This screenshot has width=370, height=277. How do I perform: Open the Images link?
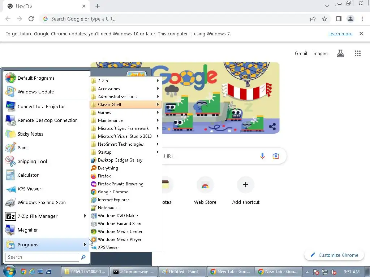(320, 53)
